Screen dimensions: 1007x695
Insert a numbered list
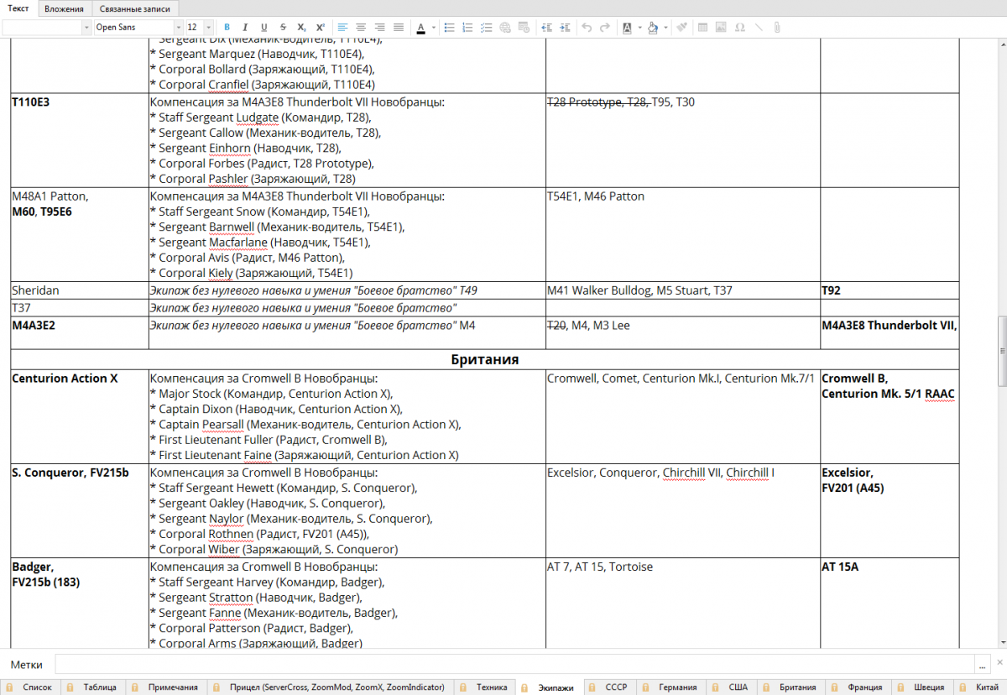(x=468, y=28)
